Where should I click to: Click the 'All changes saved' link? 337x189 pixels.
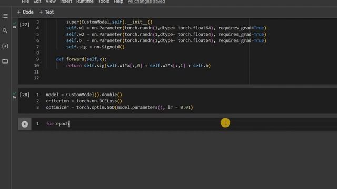(146, 2)
